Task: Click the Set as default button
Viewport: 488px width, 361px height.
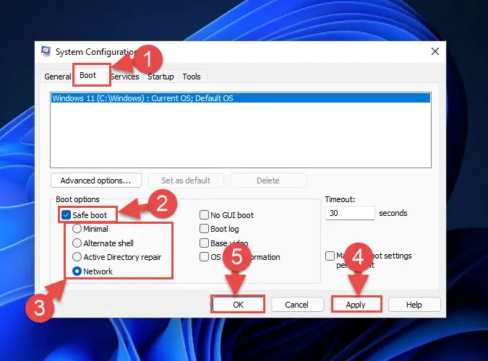Action: coord(186,180)
